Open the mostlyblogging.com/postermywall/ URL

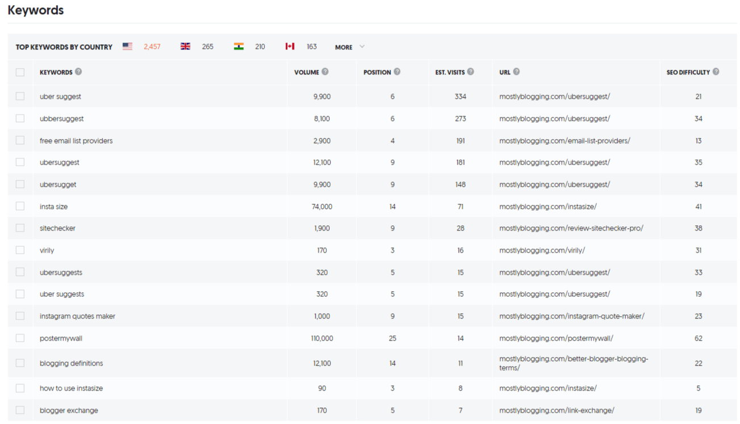[556, 338]
